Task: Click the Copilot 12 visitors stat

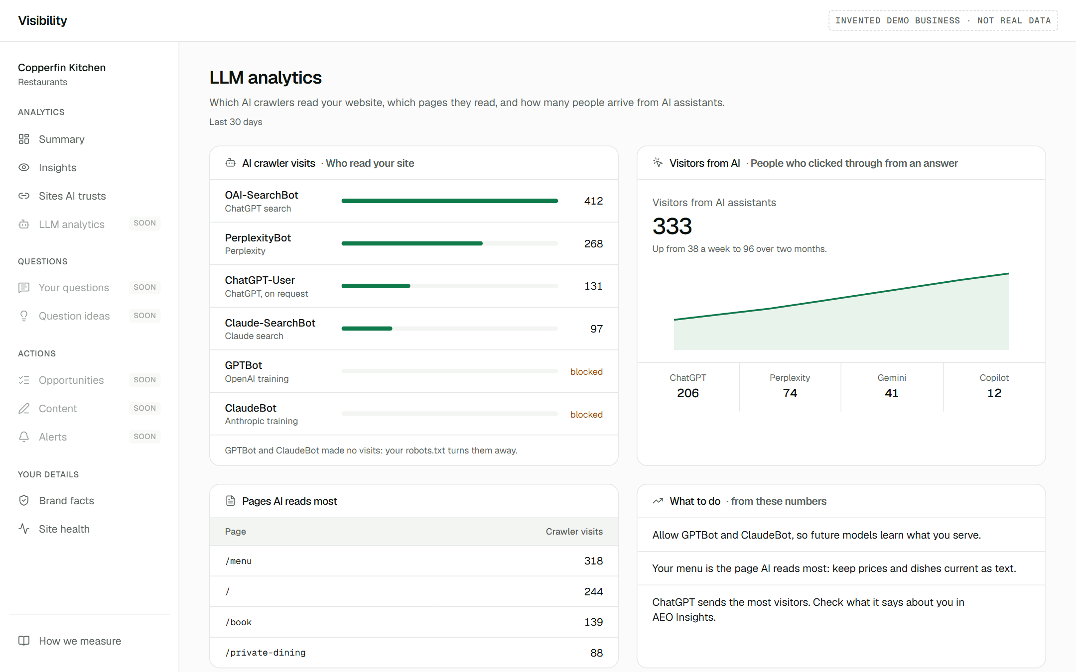Action: 994,386
